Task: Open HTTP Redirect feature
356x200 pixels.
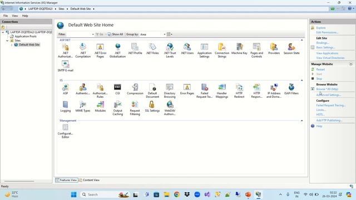Action: [x=239, y=91]
